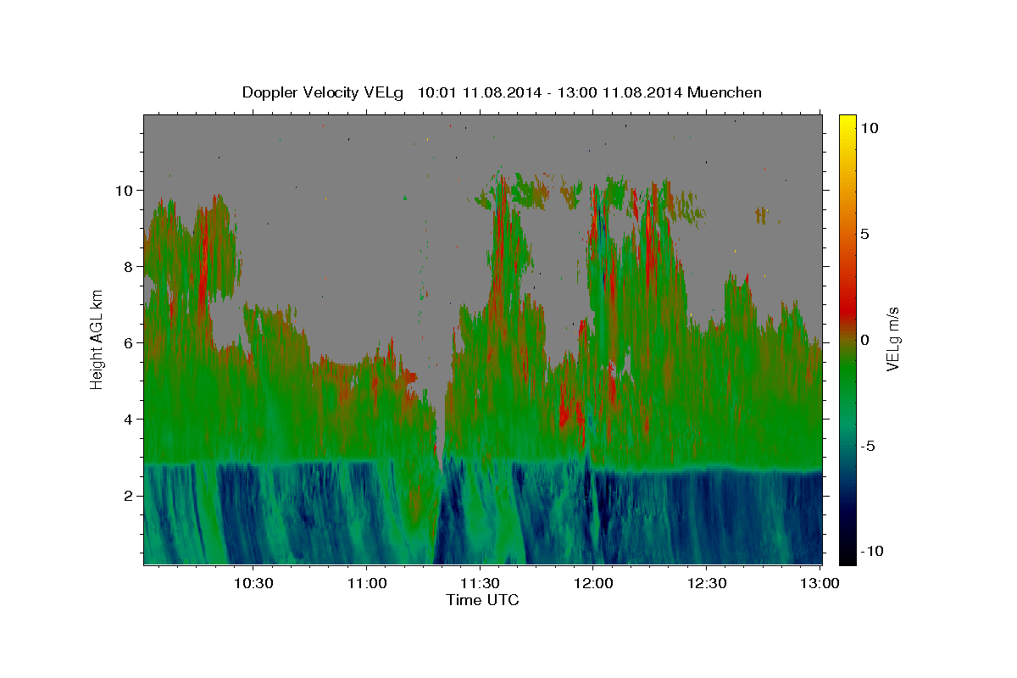This screenshot has width=1017, height=678.
Task: Click the height axis label 4
Action: point(130,419)
